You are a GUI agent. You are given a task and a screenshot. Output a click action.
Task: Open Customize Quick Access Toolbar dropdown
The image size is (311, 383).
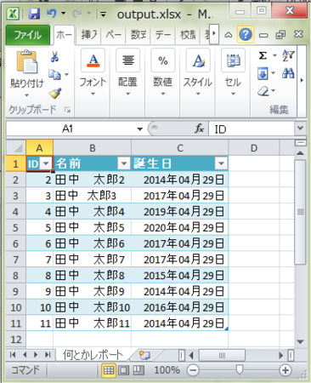click(103, 14)
